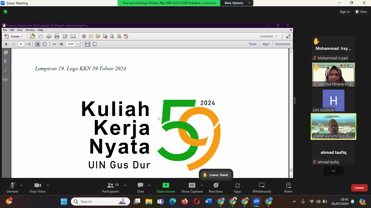Open Zoom Participants panel

click(111, 188)
